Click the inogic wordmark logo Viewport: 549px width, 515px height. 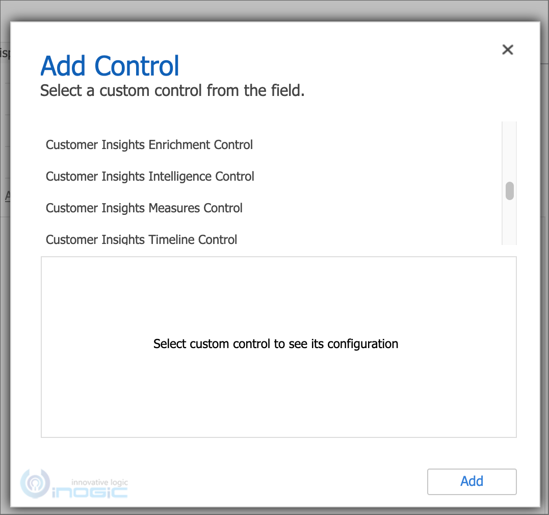[90, 492]
